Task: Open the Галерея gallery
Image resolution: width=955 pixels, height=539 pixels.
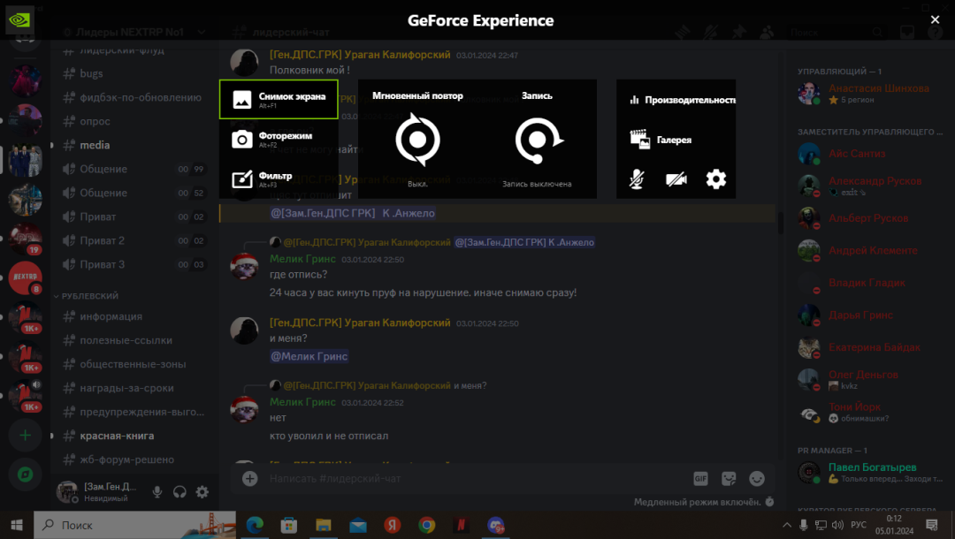Action: pyautogui.click(x=663, y=140)
